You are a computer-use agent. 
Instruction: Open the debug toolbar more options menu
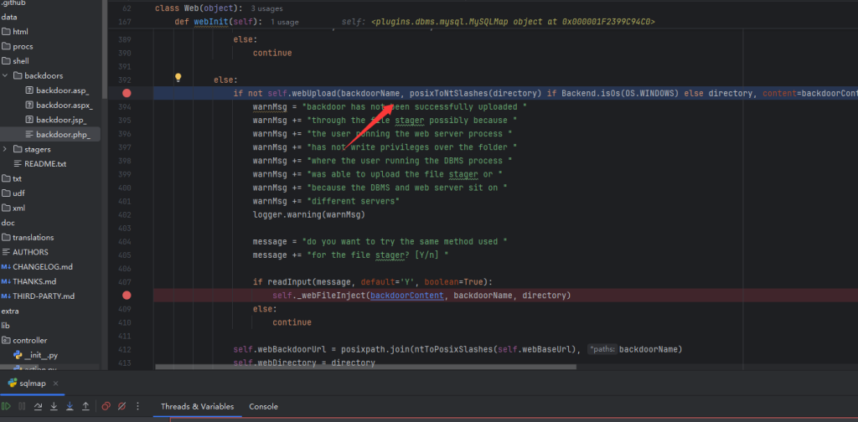[x=137, y=406]
